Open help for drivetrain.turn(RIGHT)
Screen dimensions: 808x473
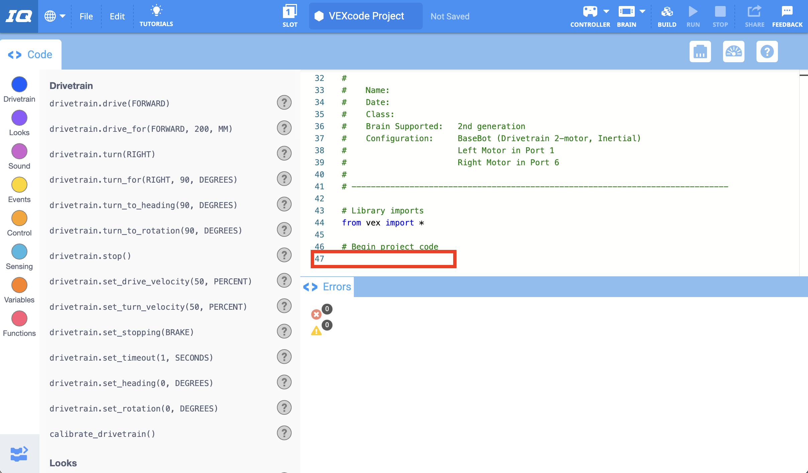284,153
